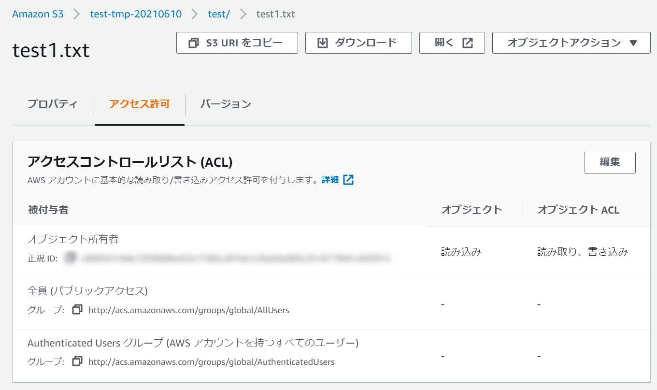Click the AllUsers group URL text

[x=189, y=310]
